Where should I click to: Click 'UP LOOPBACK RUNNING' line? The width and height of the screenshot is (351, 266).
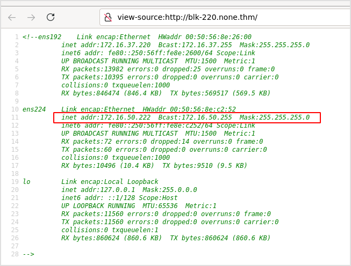[139, 206]
